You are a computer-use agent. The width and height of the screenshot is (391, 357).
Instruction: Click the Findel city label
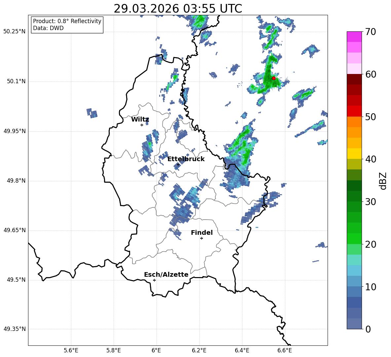[x=202, y=233]
